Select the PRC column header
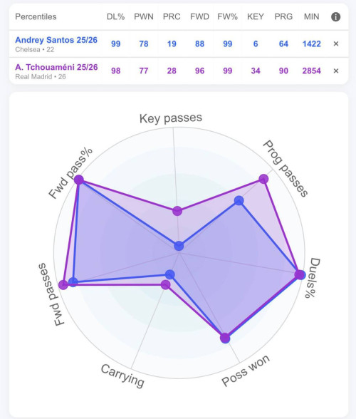This screenshot has height=419, width=356. [x=172, y=16]
